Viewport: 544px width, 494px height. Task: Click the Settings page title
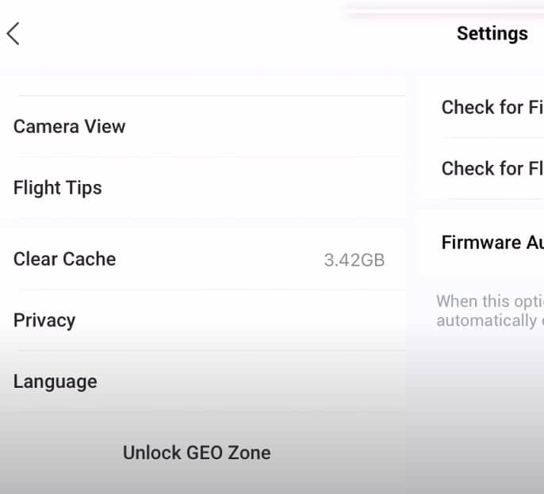(x=492, y=33)
